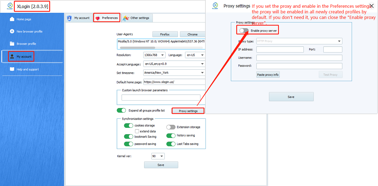Screen dimensions: 378x186
Task: Toggle history saving switch
Action: [x=171, y=136]
